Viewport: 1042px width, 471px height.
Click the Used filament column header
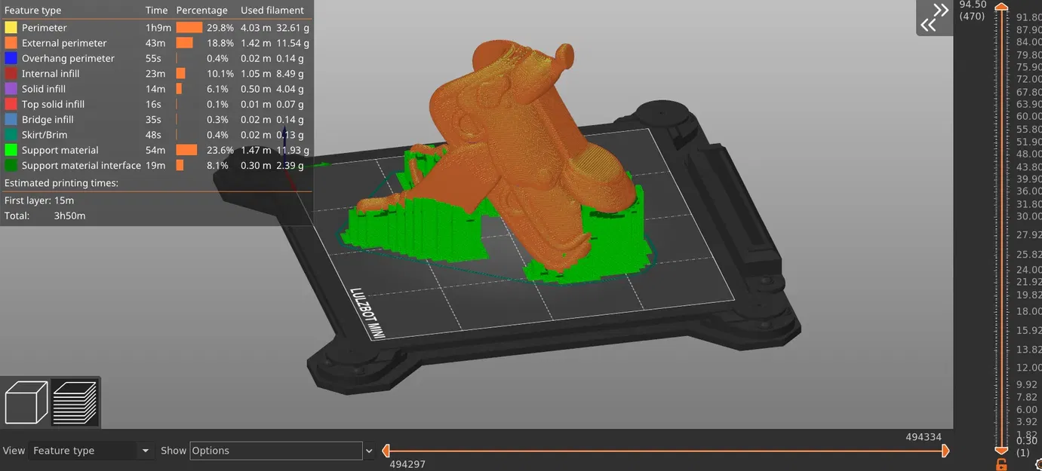[x=272, y=10]
